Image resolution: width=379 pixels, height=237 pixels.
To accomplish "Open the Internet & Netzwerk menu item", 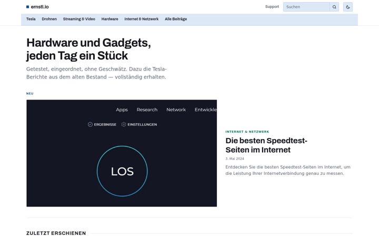I will [x=142, y=19].
